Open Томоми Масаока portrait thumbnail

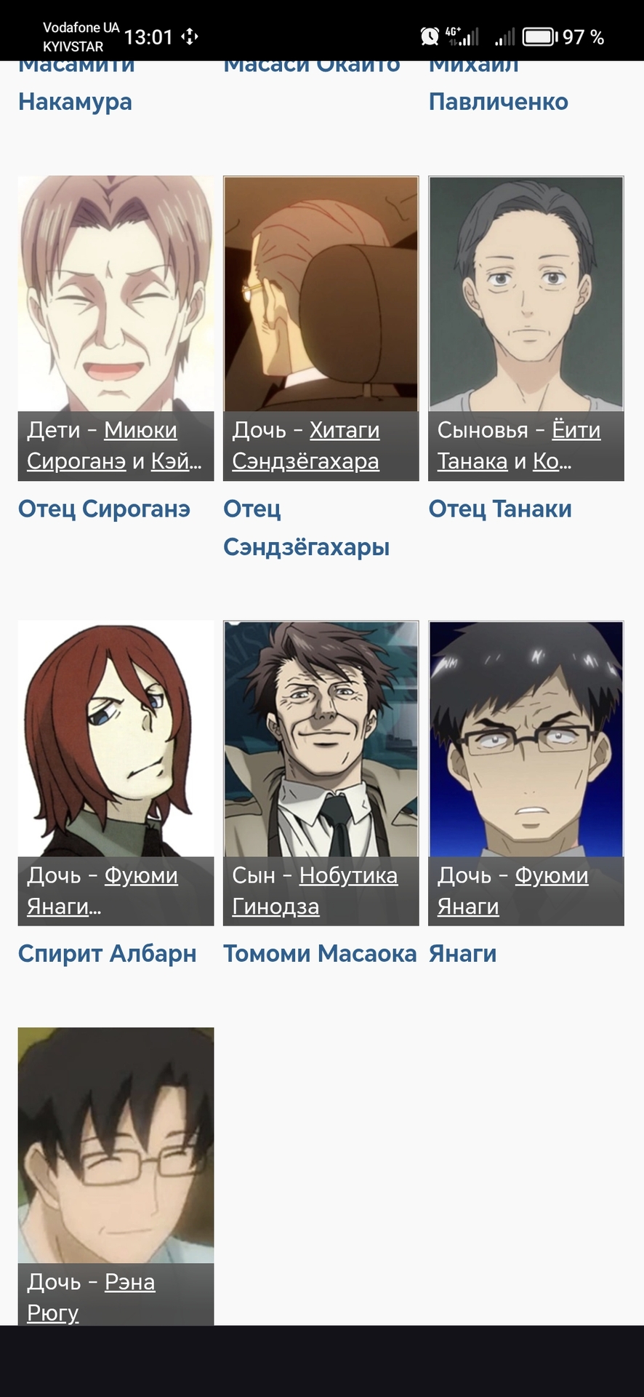pos(321,739)
